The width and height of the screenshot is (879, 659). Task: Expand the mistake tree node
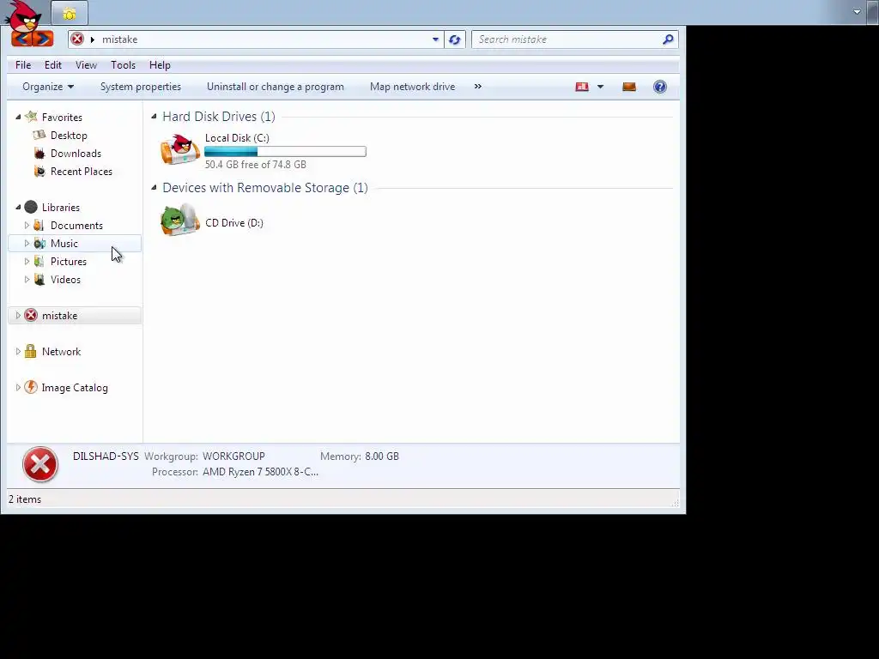coord(18,315)
